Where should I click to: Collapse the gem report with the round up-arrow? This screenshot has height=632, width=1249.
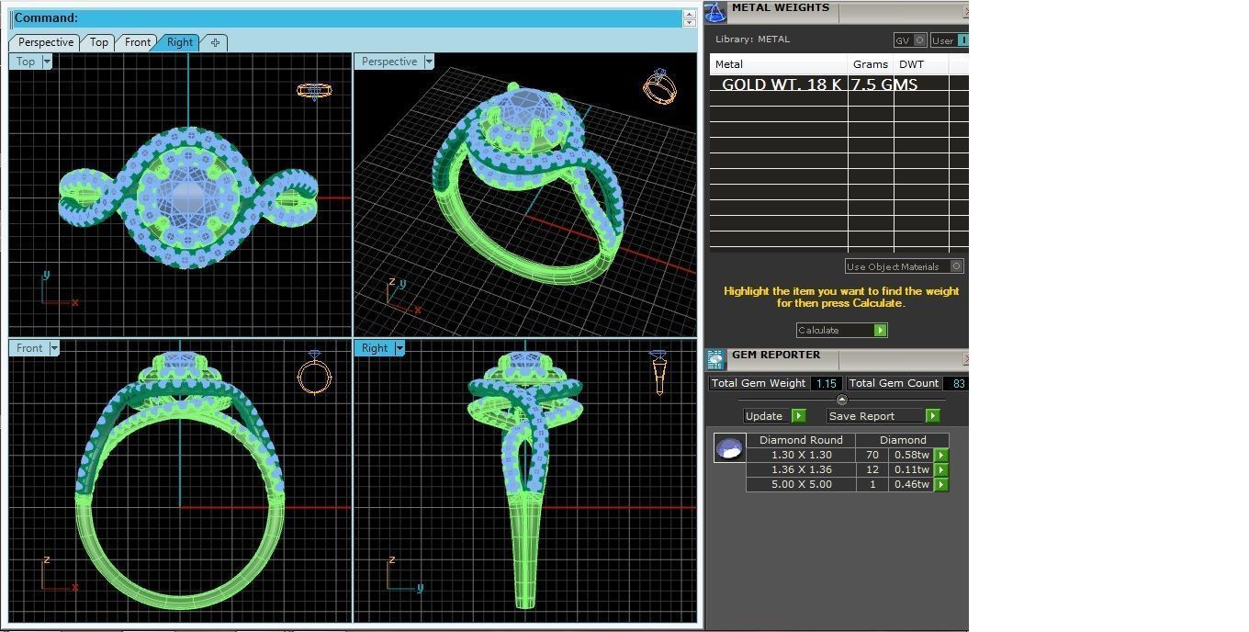click(x=842, y=400)
